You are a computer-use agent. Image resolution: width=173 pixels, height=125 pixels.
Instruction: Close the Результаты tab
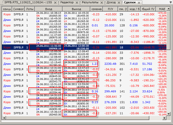pos(102,3)
